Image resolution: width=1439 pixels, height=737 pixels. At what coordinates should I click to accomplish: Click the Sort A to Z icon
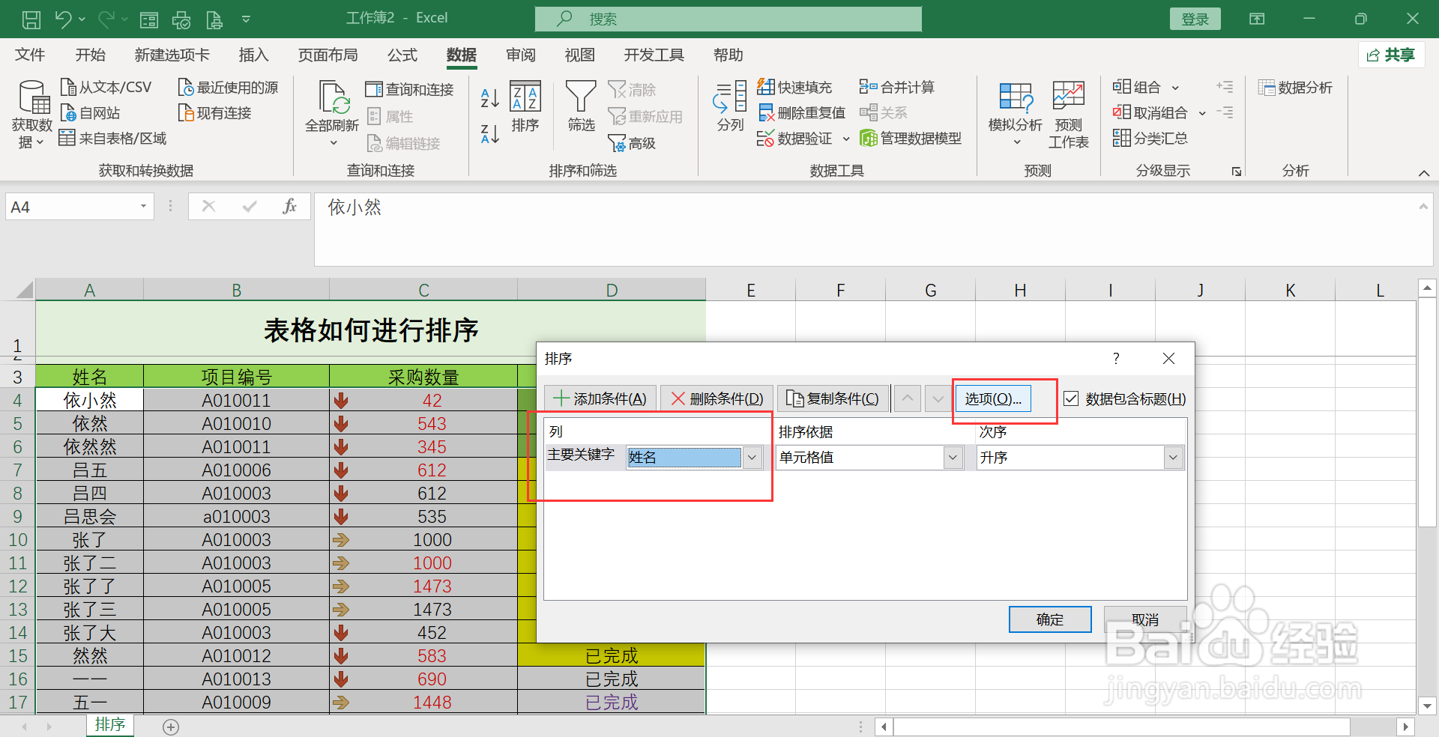click(489, 96)
